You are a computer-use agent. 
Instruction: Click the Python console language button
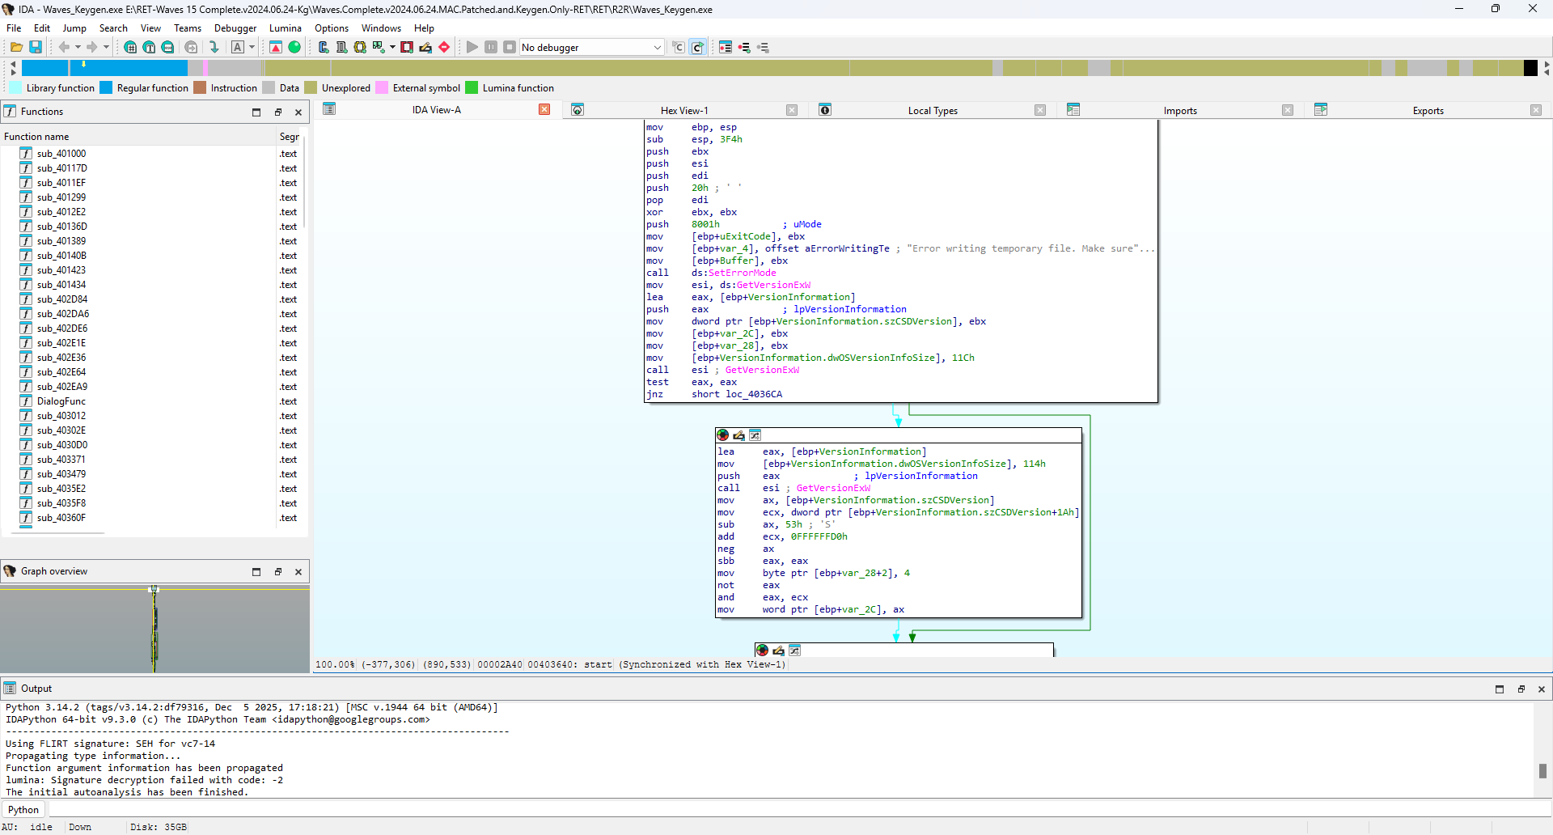pyautogui.click(x=23, y=810)
